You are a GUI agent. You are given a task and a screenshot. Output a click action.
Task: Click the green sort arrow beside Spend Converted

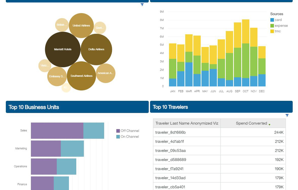(x=269, y=125)
